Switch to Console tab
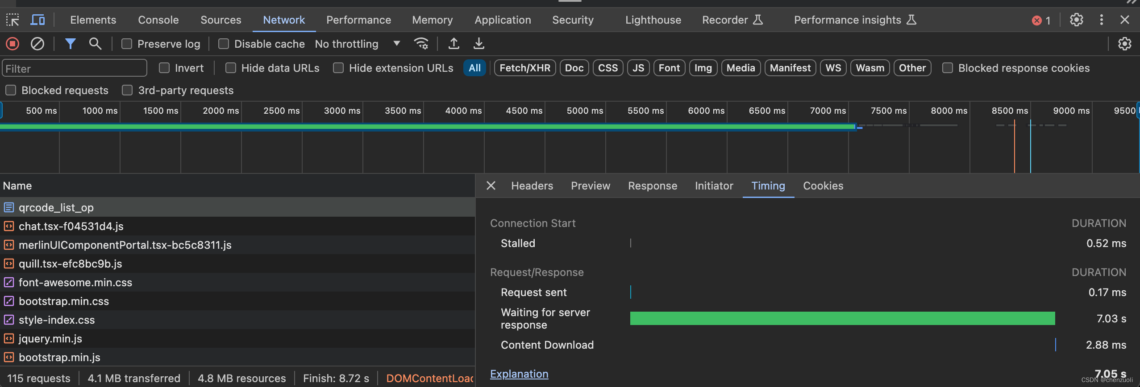 point(158,20)
